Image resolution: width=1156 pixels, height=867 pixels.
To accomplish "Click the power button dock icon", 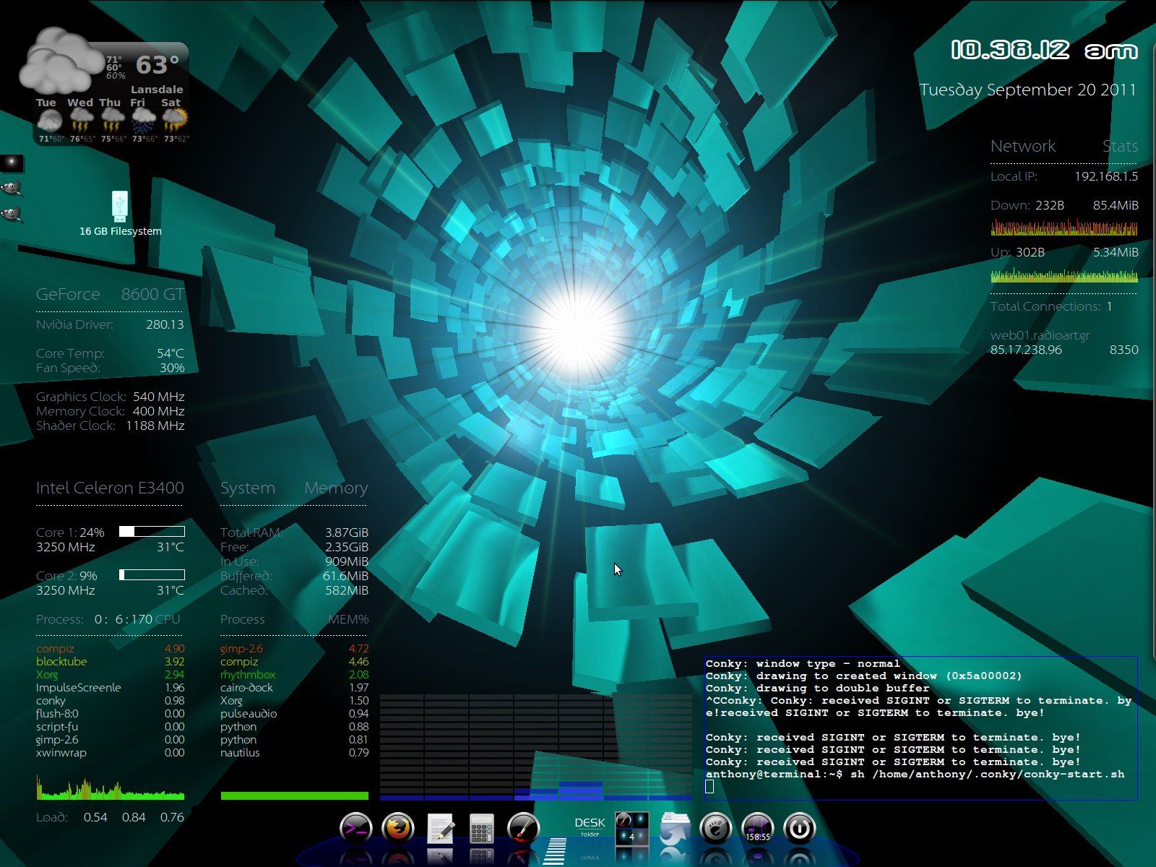I will pyautogui.click(x=799, y=829).
